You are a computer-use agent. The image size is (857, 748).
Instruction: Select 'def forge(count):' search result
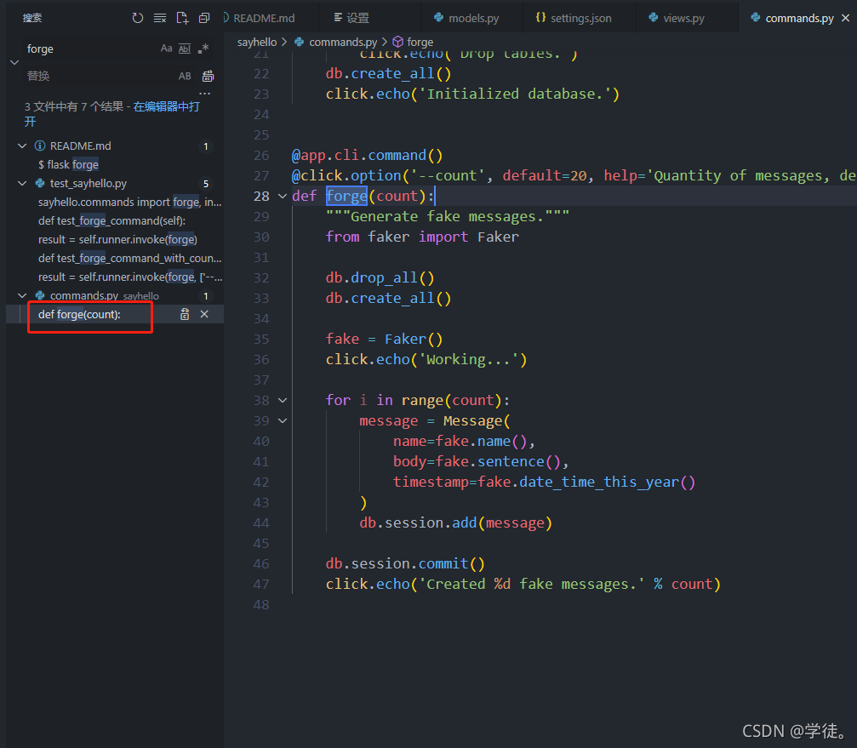coord(79,314)
